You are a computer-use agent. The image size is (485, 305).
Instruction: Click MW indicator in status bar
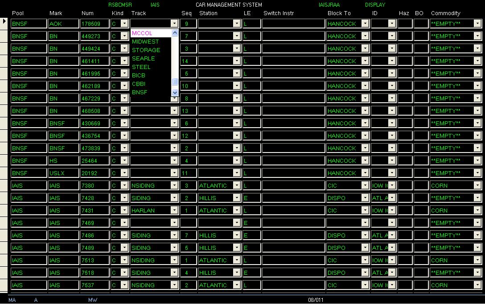pos(92,300)
